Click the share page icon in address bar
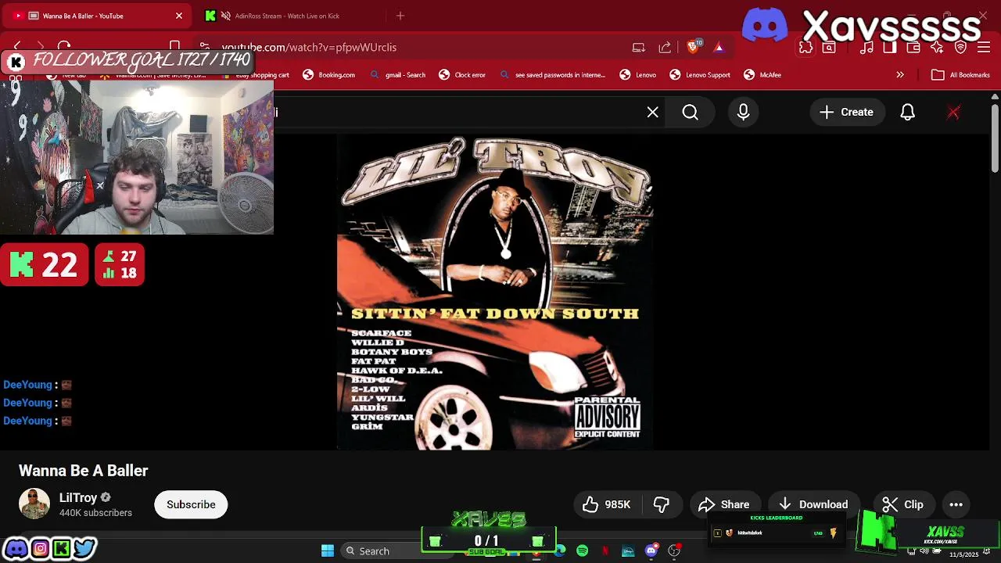 [x=665, y=48]
